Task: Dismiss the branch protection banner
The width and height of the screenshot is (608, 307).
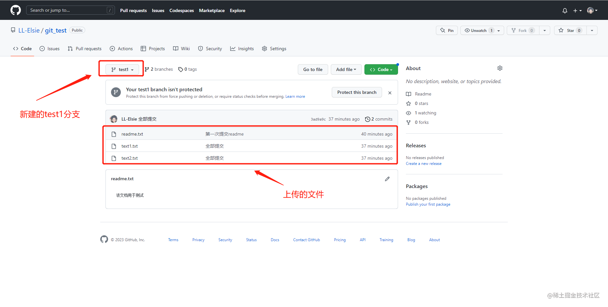Action: click(x=390, y=93)
